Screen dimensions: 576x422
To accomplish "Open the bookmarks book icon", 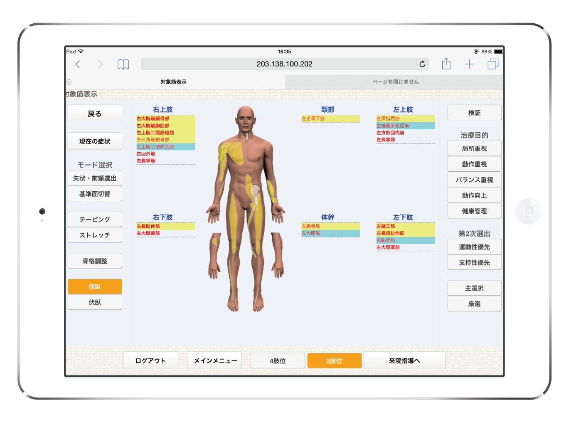I will coord(123,64).
